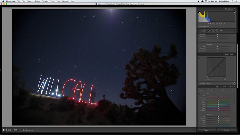Open the Apple menu
This screenshot has width=240, height=135.
click(x=3, y=1)
